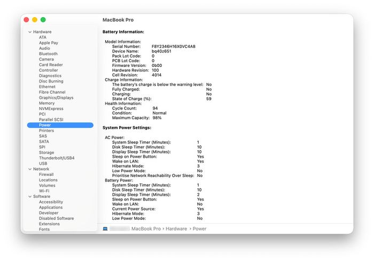Image resolution: width=374 pixels, height=261 pixels.
Task: Open the Storage hardware entry
Action: click(46, 152)
